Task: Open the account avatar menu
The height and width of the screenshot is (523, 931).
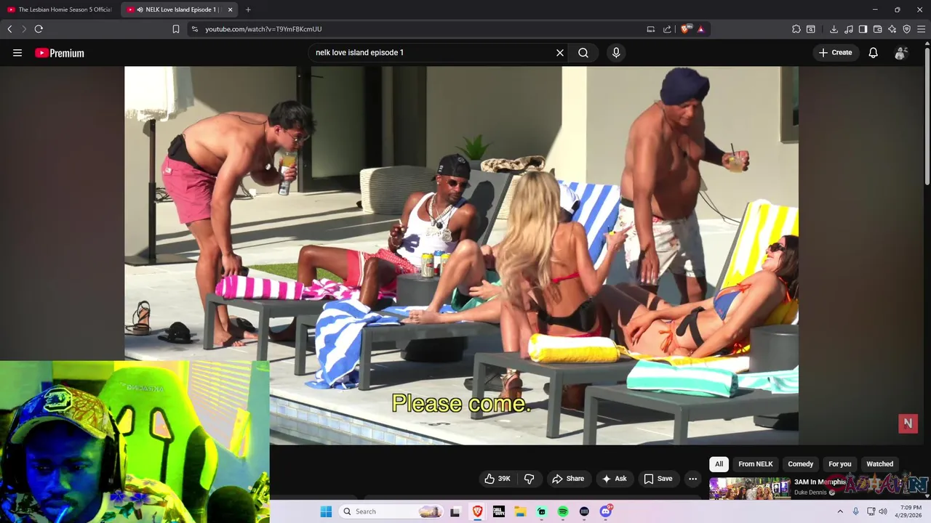Action: [901, 52]
